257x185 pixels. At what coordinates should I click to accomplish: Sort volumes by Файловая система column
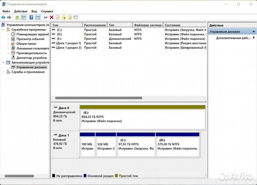(x=147, y=25)
